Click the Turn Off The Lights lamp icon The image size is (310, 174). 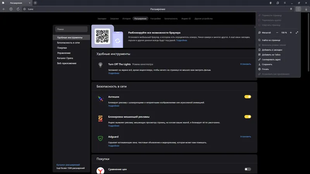click(x=100, y=65)
